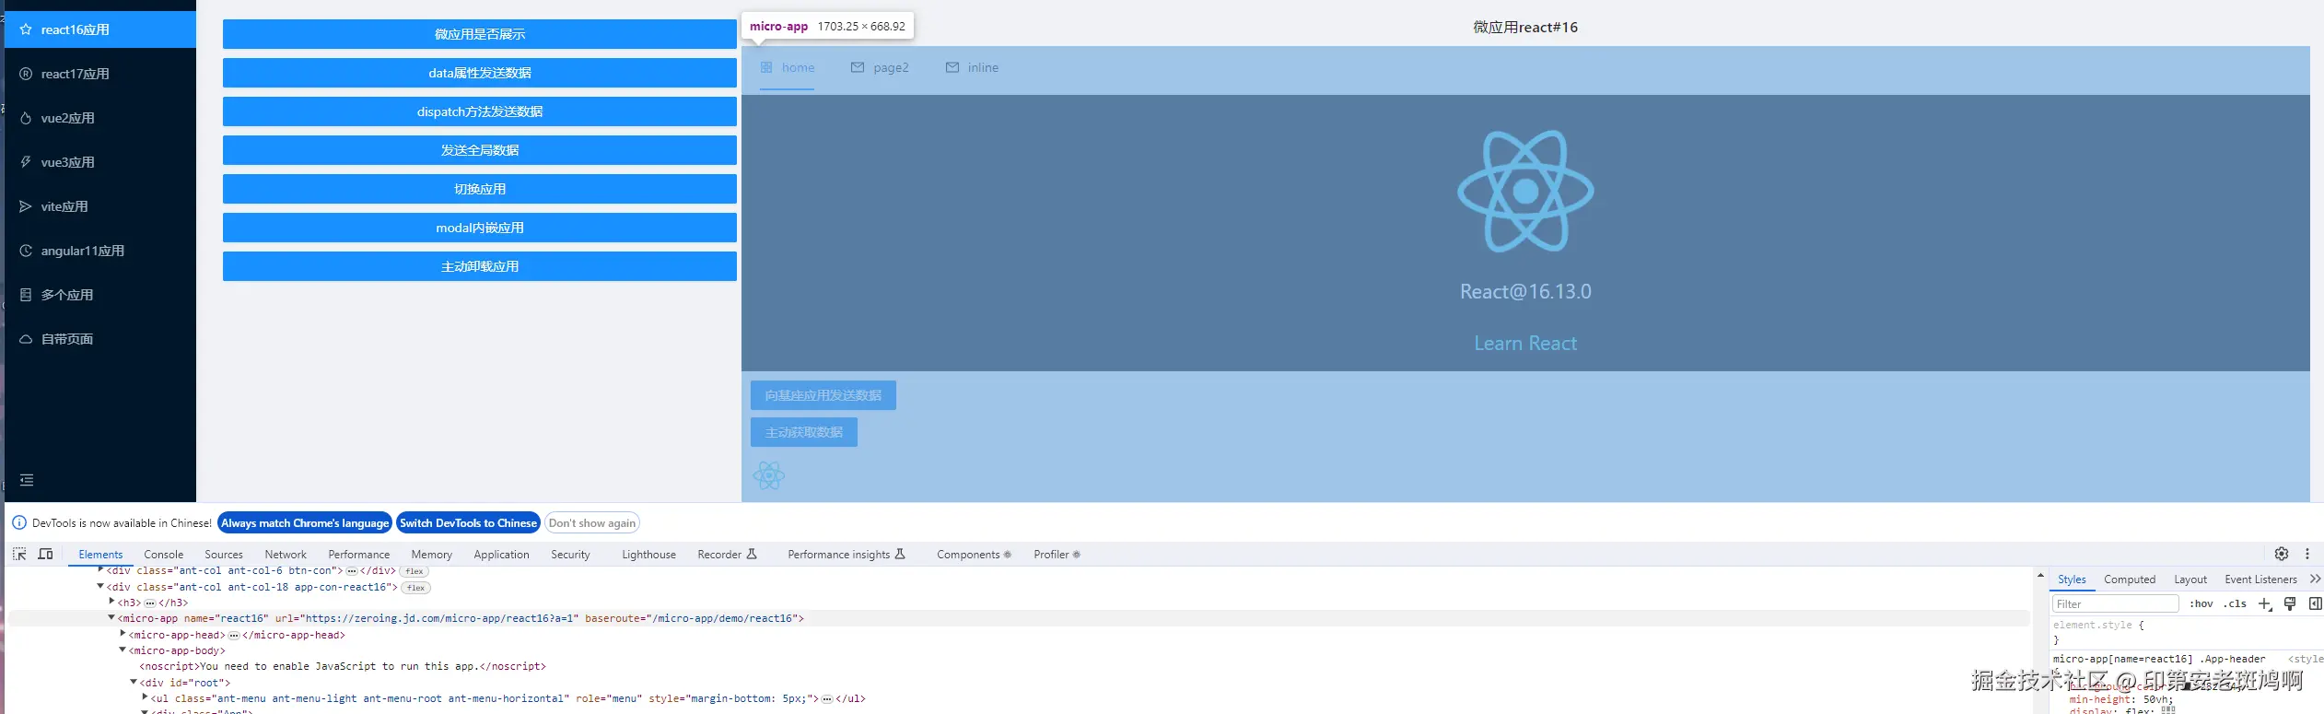Click the noscript line in the DOM tree
This screenshot has height=714, width=2324.
(x=343, y=666)
